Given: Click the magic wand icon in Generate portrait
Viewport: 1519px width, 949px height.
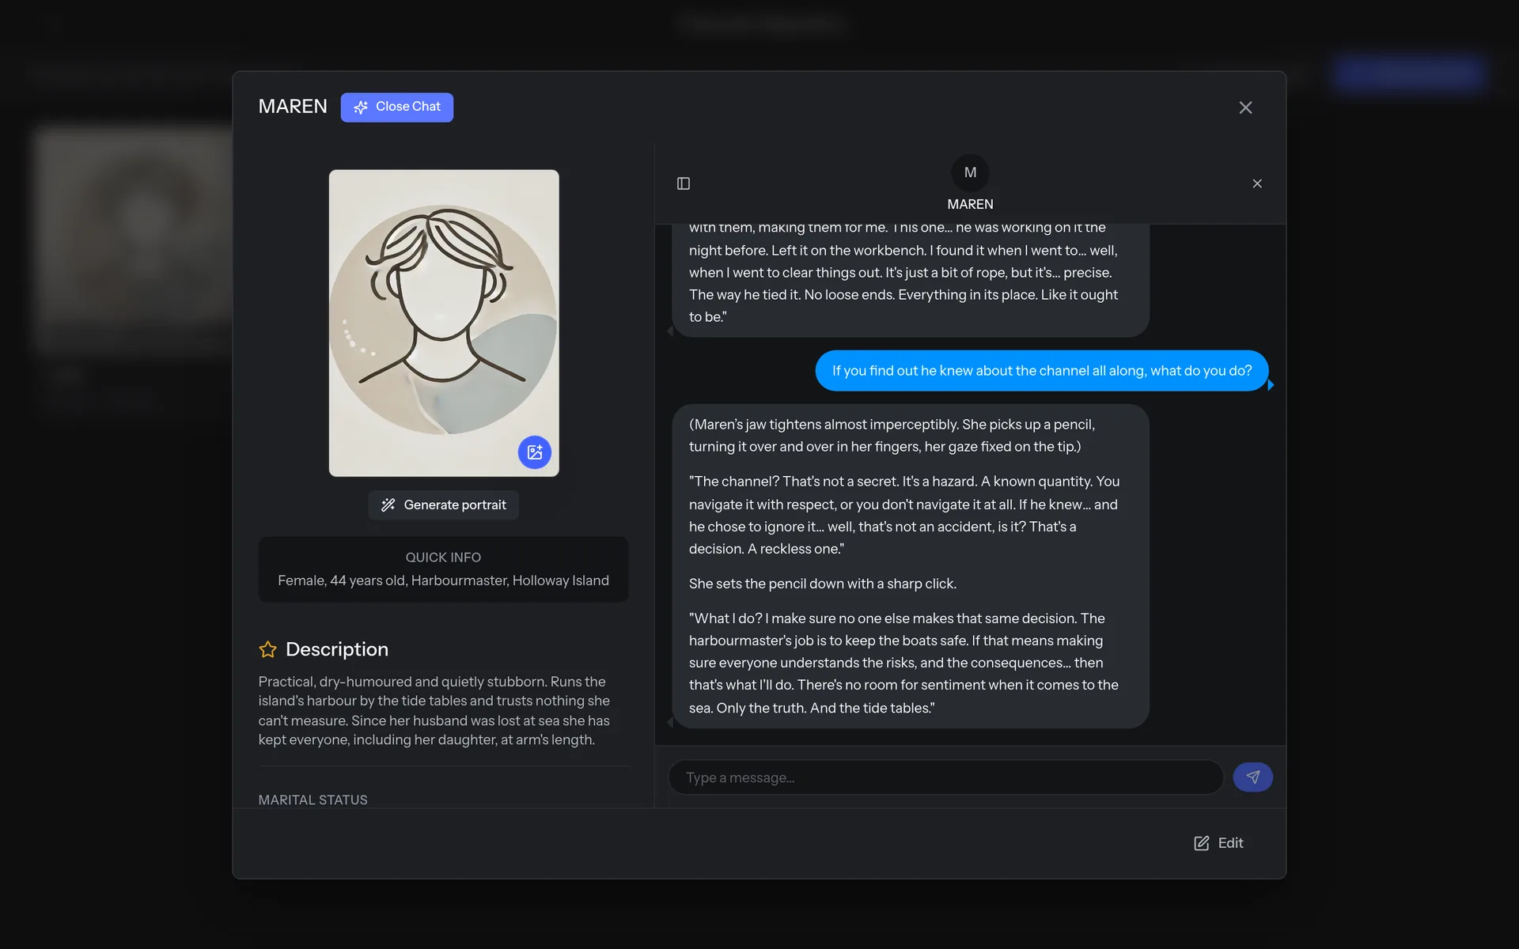Looking at the screenshot, I should 388,505.
